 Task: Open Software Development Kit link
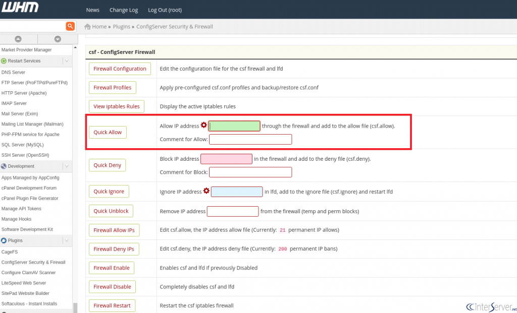tap(27, 229)
